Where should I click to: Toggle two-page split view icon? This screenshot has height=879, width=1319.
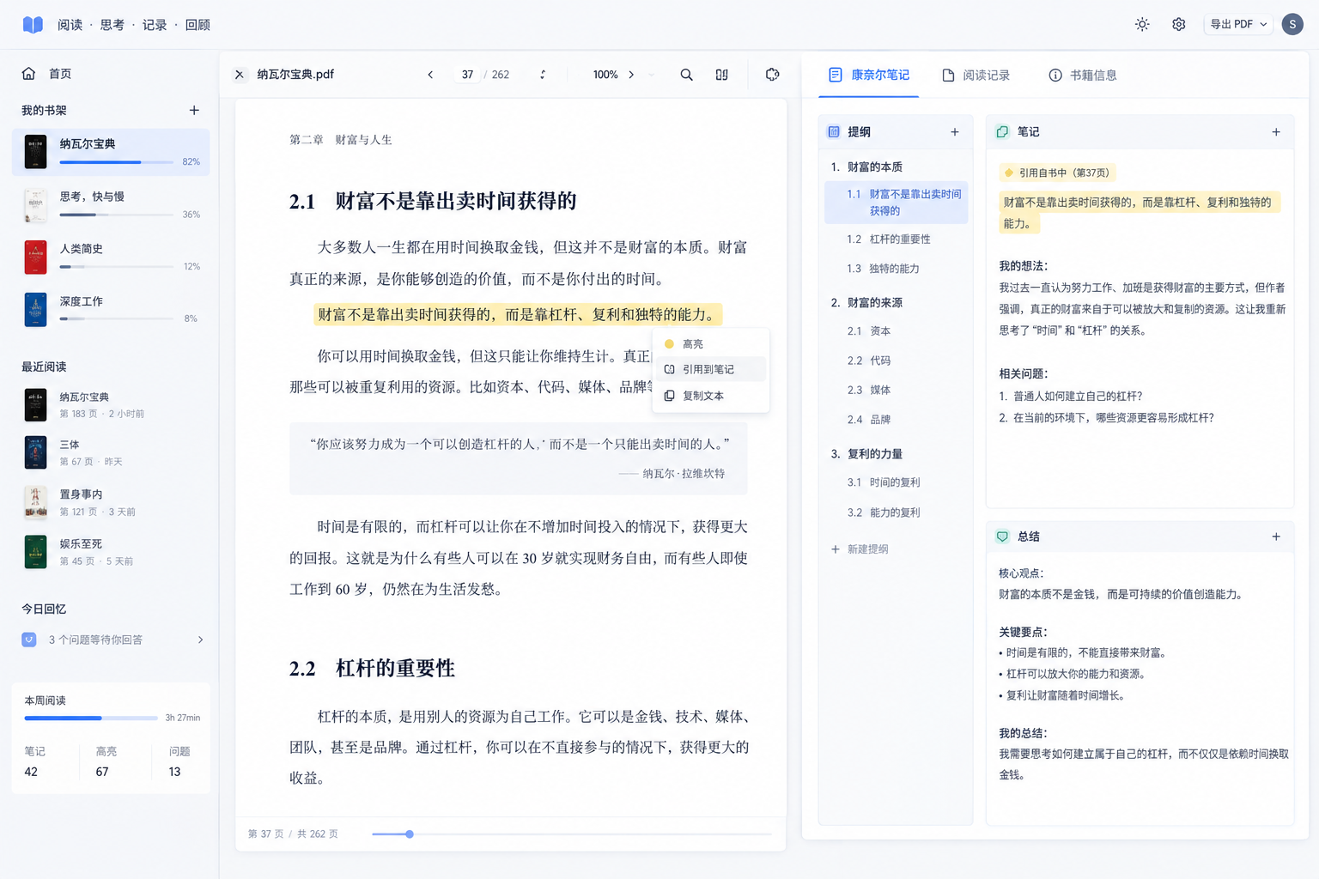[x=722, y=75]
